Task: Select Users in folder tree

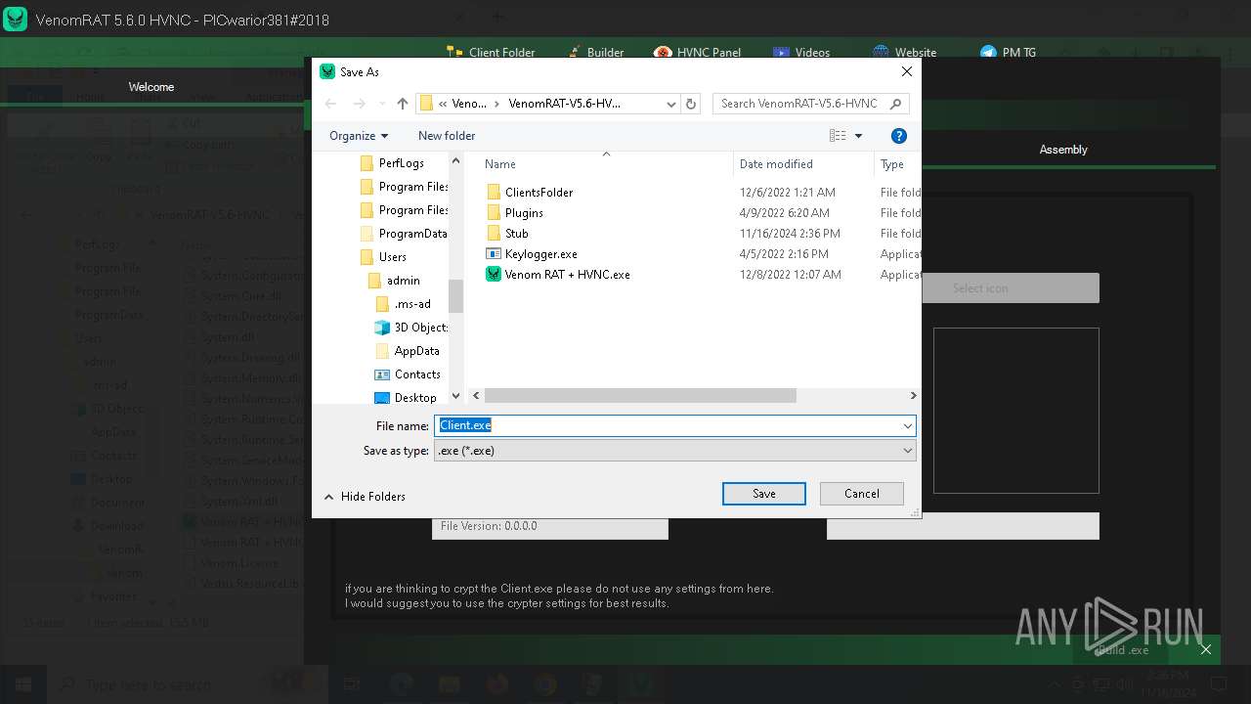Action: 383,257
